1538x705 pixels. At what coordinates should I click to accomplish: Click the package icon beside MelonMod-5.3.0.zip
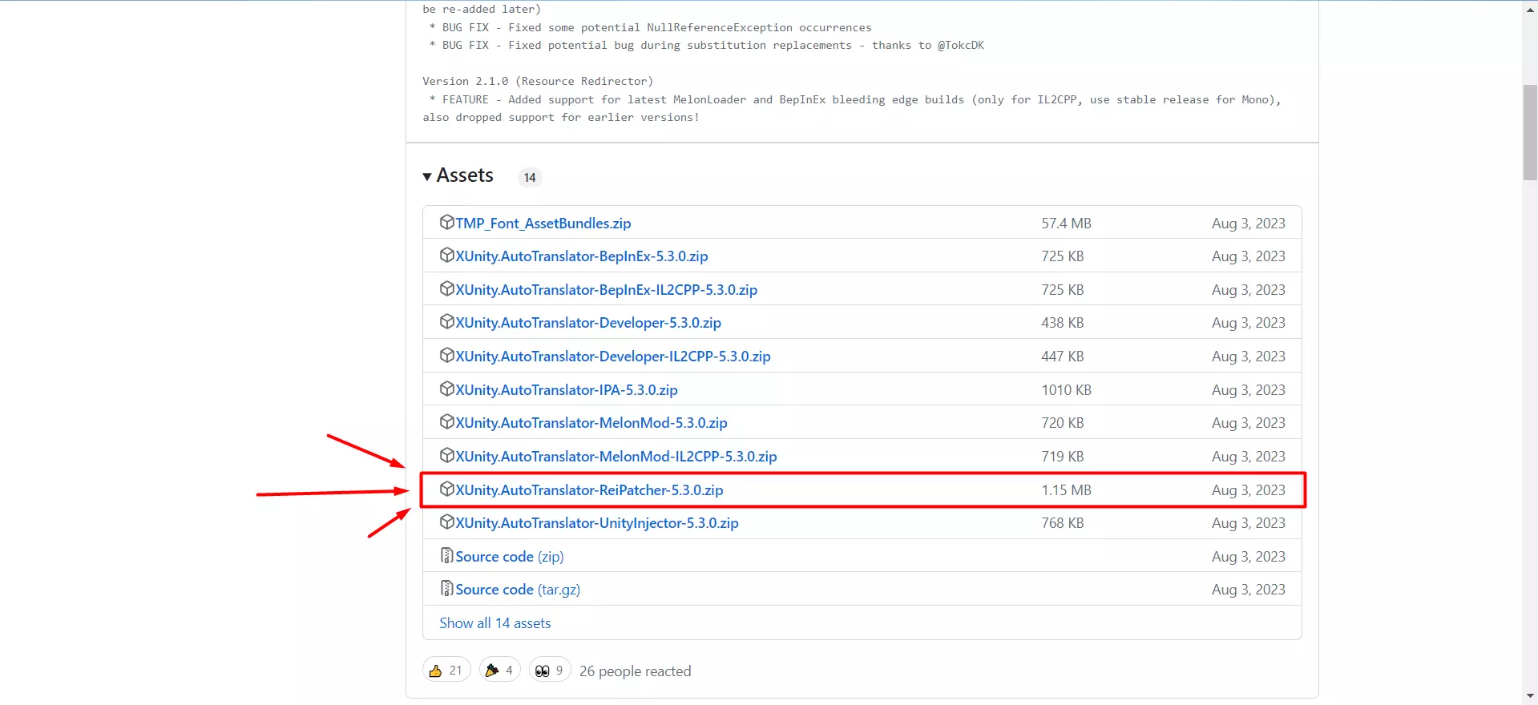tap(447, 421)
